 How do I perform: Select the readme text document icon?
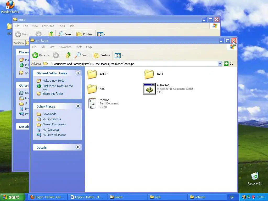tap(92, 103)
